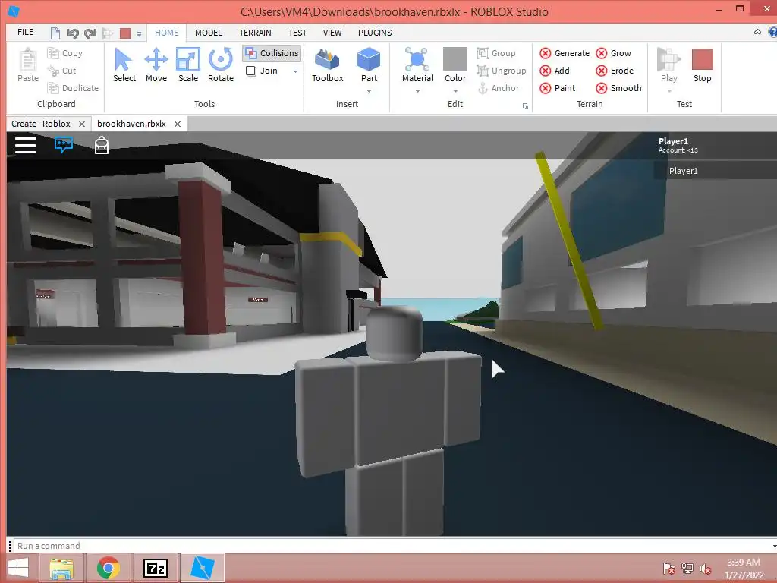
Task: Enable the Join checkbox
Action: point(250,71)
